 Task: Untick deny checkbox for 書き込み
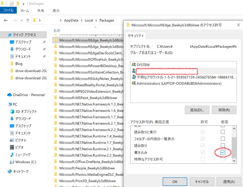(x=223, y=152)
